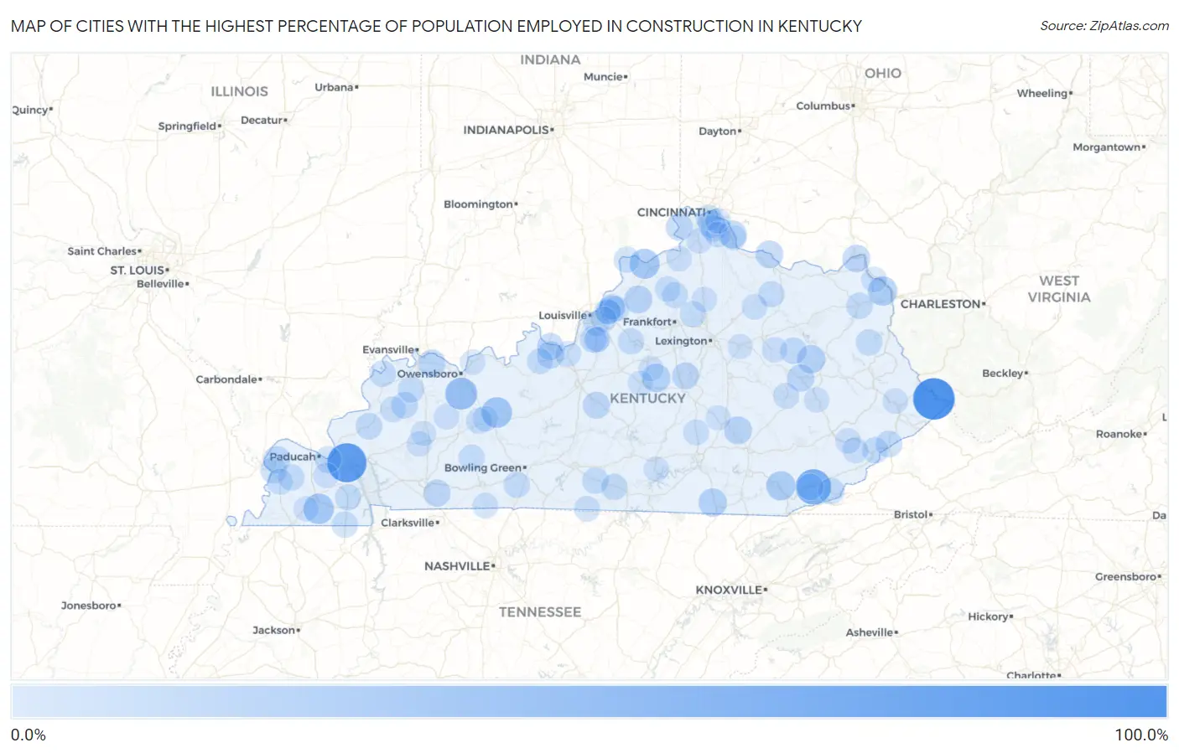Click the Louisville city label
The height and width of the screenshot is (753, 1179).
click(563, 315)
